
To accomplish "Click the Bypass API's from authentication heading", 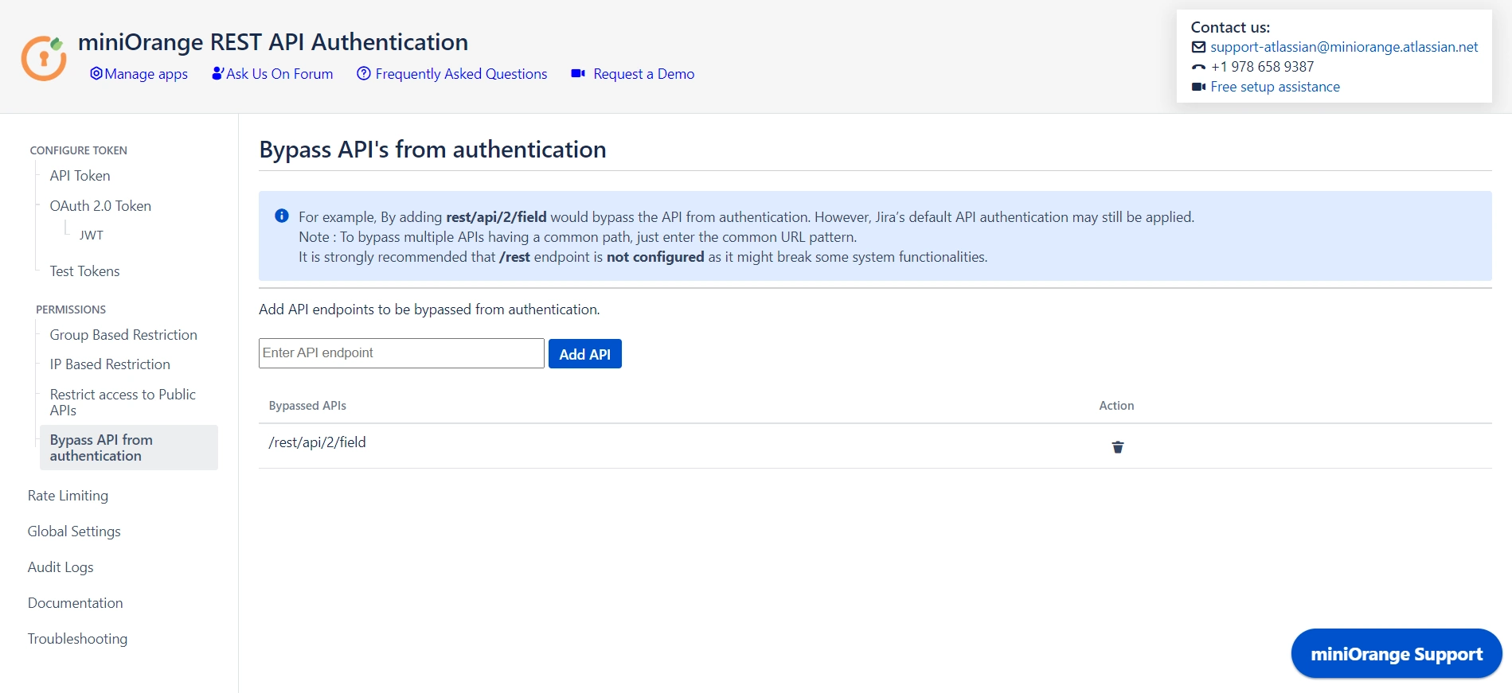I will (432, 150).
